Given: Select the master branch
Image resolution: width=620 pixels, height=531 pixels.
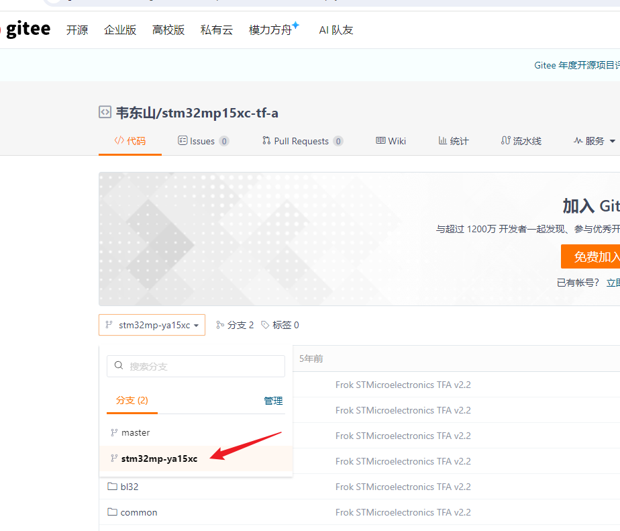Looking at the screenshot, I should tap(136, 433).
